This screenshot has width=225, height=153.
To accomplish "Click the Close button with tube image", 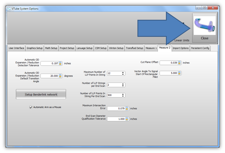I will click(204, 28).
